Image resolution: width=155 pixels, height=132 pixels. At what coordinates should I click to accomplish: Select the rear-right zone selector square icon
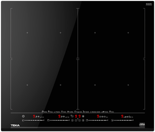tap(87, 120)
